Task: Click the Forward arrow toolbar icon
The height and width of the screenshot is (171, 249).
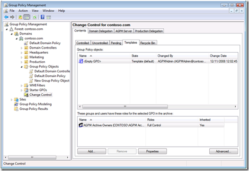Action: click(12, 17)
